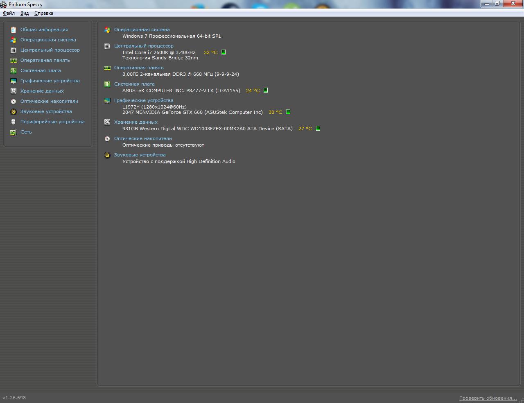Click the ASUSTeK COMPUTER INC. P8Z77-V LK line

click(181, 91)
